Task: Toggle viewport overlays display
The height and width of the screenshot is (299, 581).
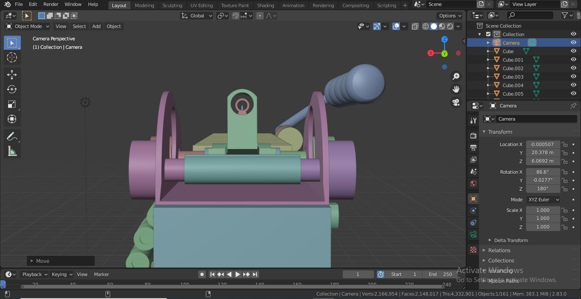Action: [396, 26]
